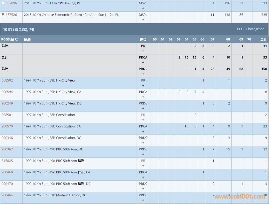
Task: Click plus icon under PR in first totals row
Action: click(x=143, y=51)
